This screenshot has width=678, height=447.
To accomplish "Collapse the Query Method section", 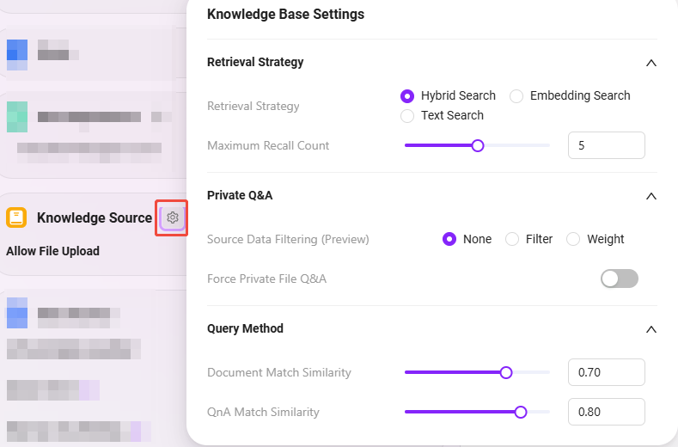I will click(651, 330).
